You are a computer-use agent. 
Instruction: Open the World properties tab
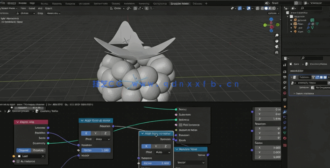point(285,93)
